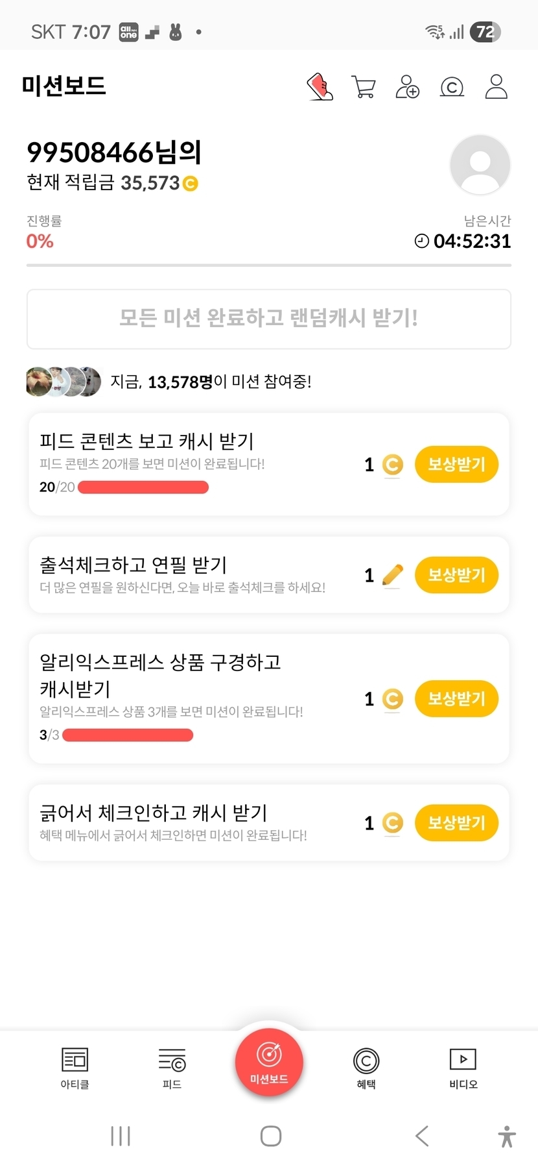Viewport: 538px width, 1167px height.
Task: Claim reward for AliExpress products mission
Action: [x=456, y=698]
